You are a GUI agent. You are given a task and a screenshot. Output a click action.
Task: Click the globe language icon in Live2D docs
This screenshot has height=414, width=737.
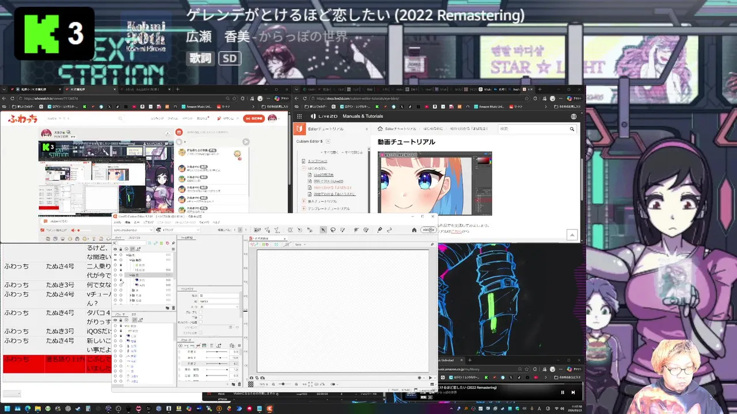[x=573, y=116]
